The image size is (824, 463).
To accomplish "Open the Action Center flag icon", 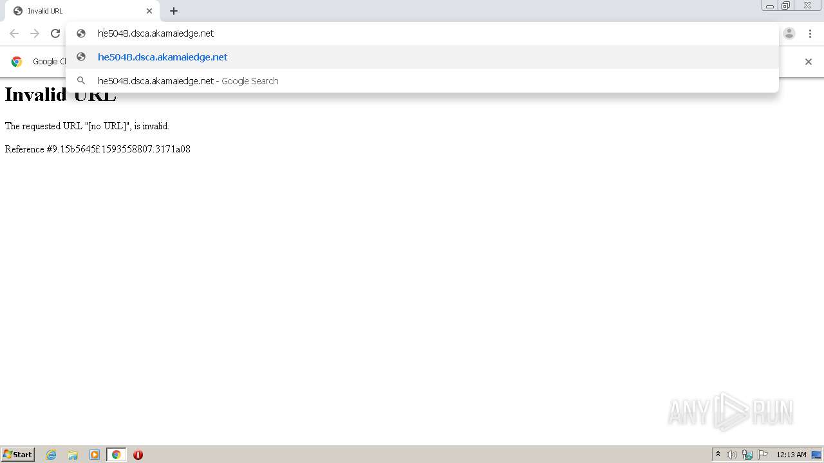I will [x=763, y=455].
